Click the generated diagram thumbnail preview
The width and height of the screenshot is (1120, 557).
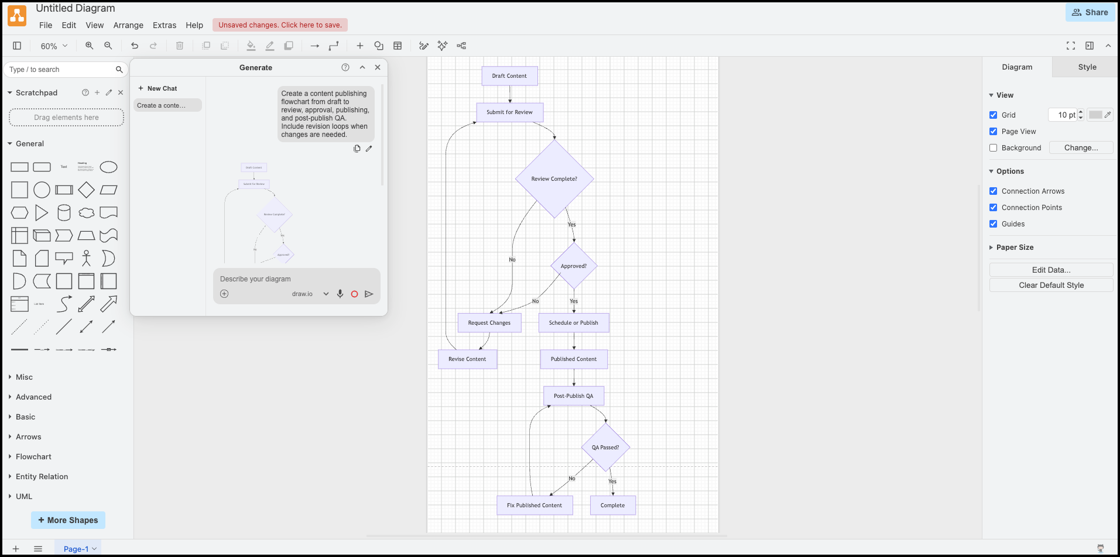(x=259, y=212)
